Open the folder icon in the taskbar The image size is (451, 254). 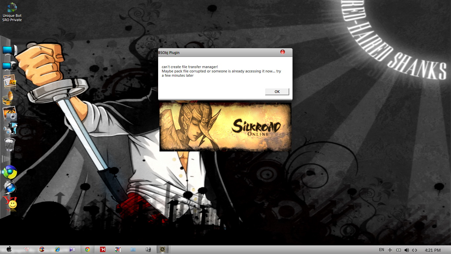[133, 250]
